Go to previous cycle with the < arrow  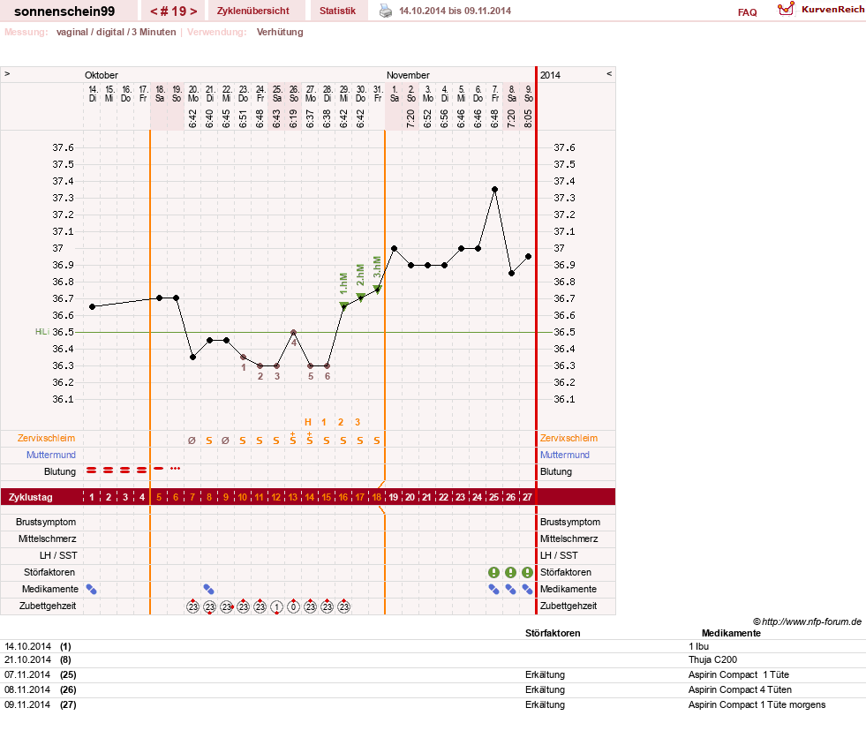154,11
